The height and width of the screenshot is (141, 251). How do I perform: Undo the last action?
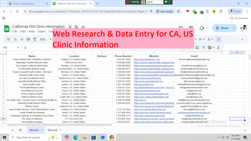tap(16, 39)
